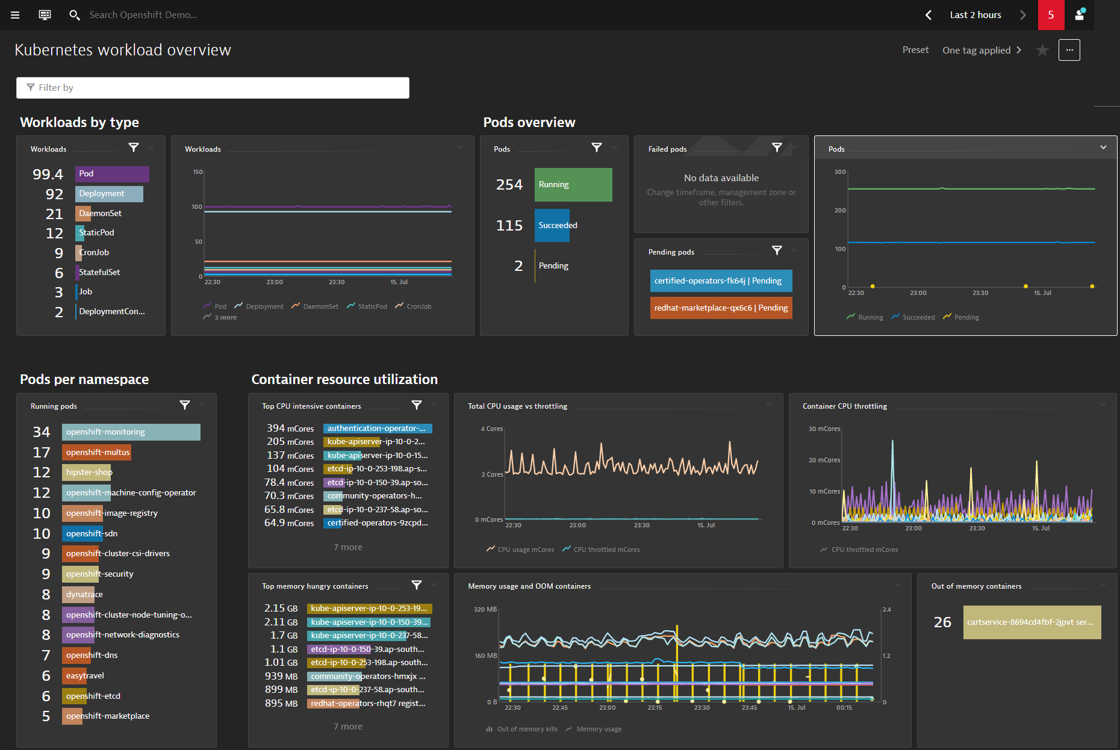Open the One tag applied selector

click(982, 50)
